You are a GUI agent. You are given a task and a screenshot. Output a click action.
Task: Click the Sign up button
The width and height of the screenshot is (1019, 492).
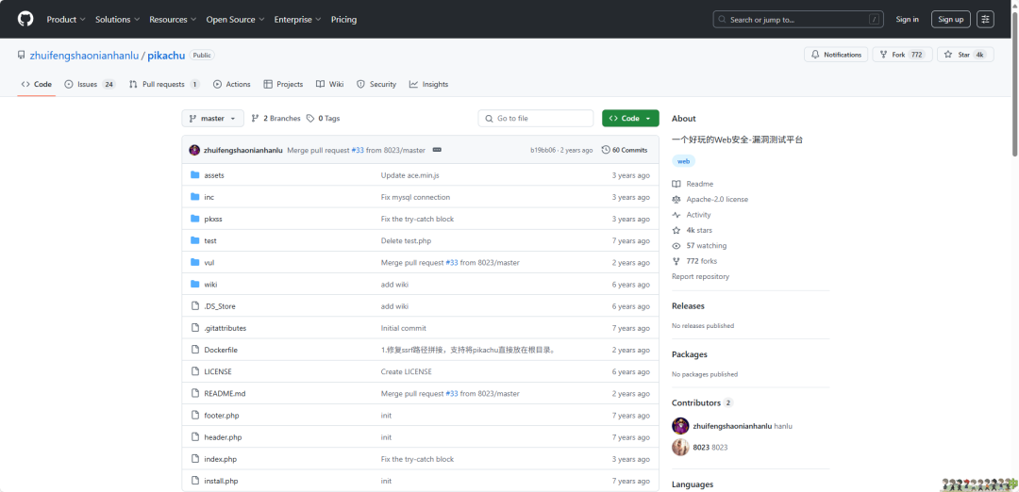(951, 20)
